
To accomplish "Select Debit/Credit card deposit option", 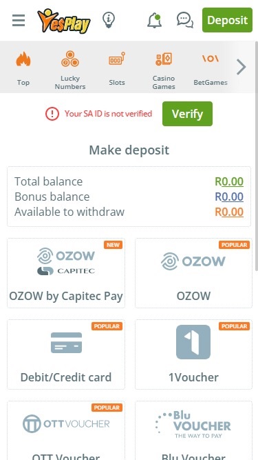I will (x=66, y=354).
